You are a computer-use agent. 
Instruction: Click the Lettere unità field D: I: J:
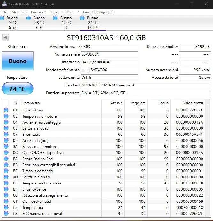[109, 78]
